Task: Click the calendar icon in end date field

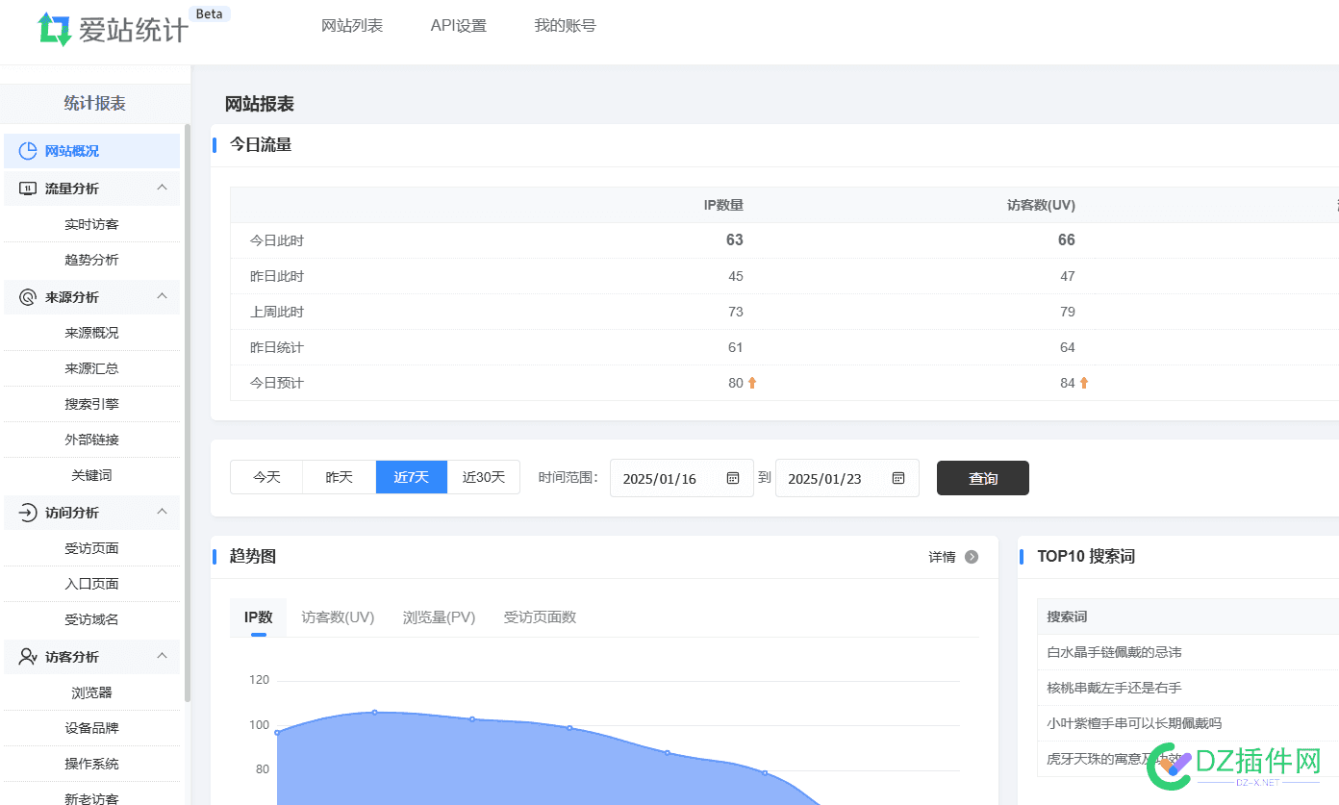Action: 898,478
